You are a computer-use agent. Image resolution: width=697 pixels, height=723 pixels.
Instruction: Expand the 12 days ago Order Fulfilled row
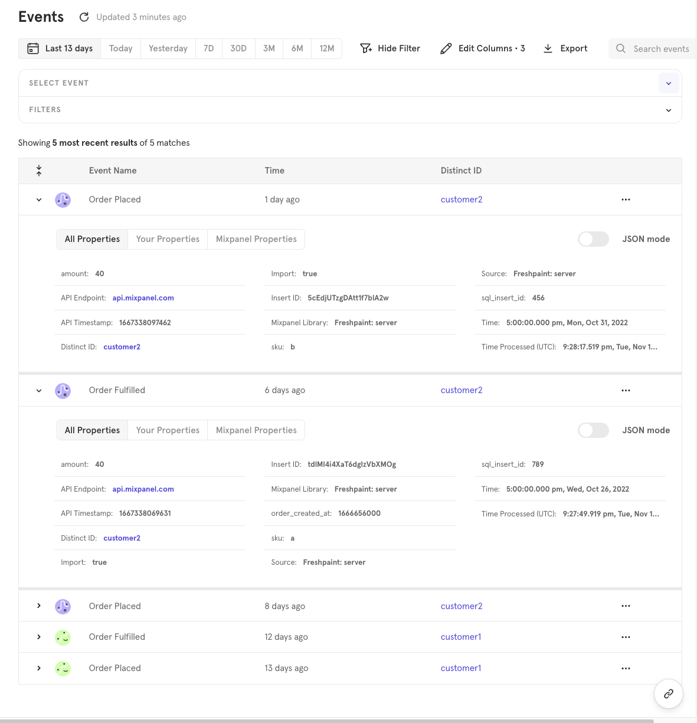39,637
